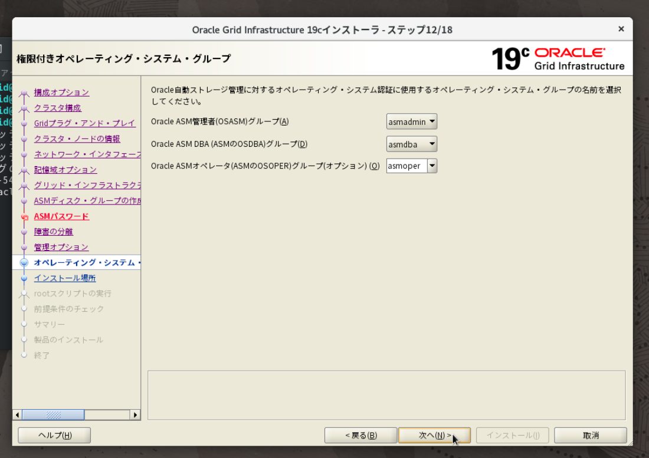Click the 権限付きオペレーティング・システム・グループ heading

pyautogui.click(x=124, y=59)
